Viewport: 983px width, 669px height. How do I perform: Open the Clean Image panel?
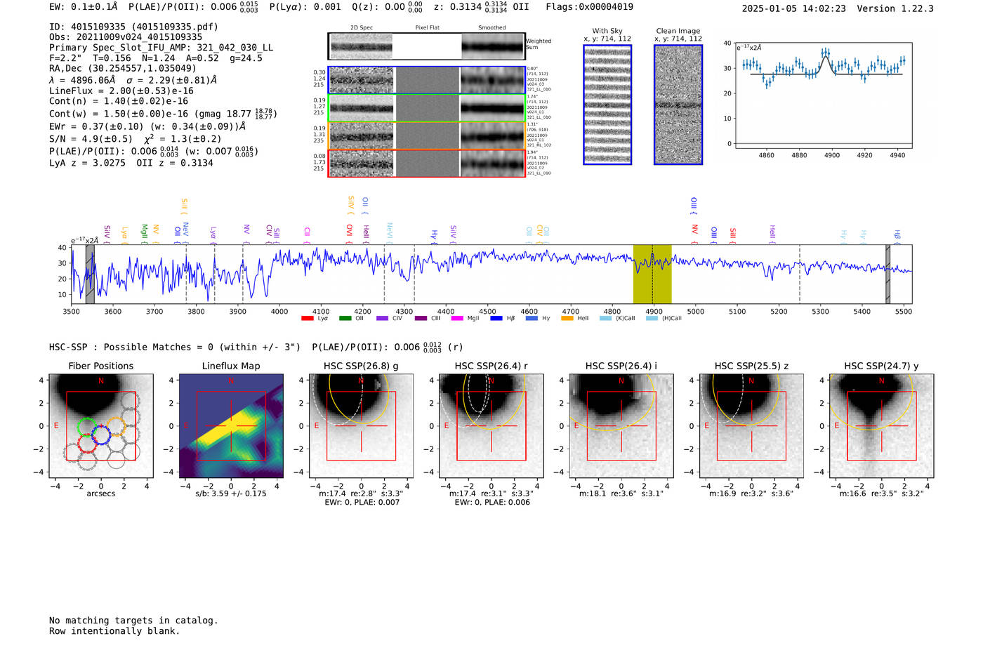678,105
